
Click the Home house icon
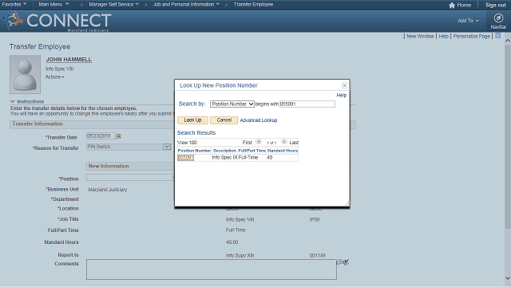pyautogui.click(x=452, y=6)
